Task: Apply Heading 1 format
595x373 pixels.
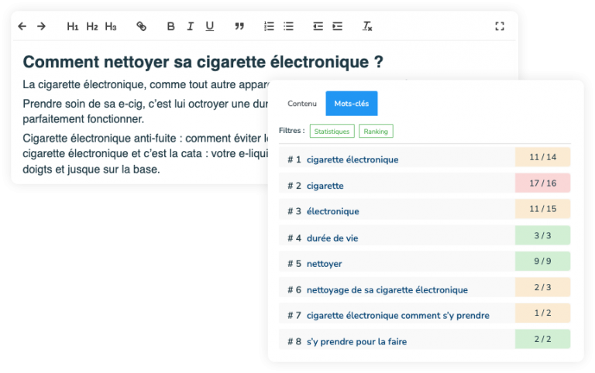Action: coord(73,26)
